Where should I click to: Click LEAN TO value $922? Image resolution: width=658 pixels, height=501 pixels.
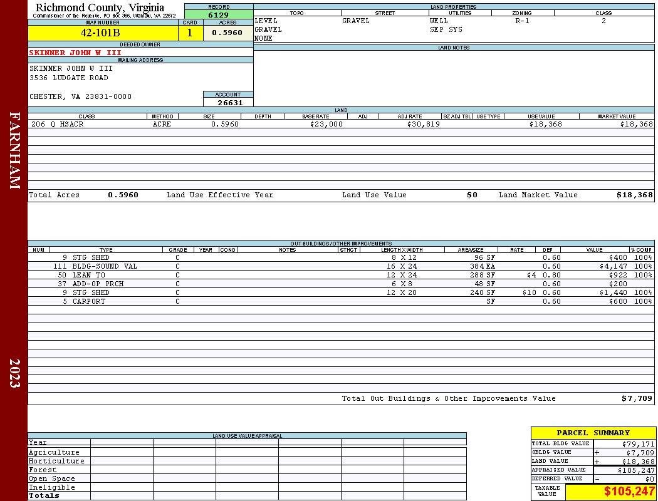coord(618,275)
